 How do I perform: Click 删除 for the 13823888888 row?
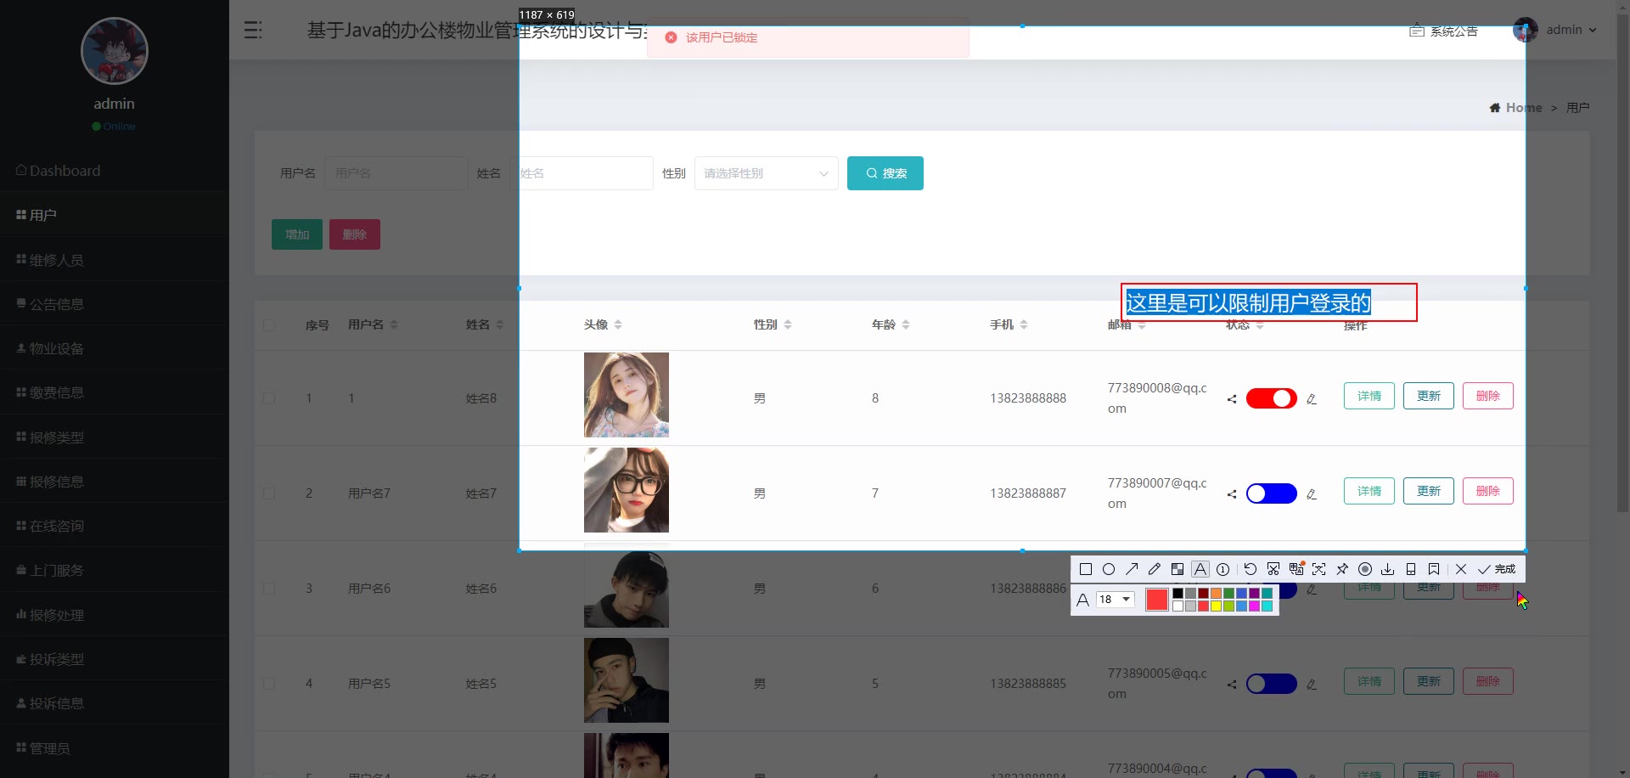(1488, 396)
